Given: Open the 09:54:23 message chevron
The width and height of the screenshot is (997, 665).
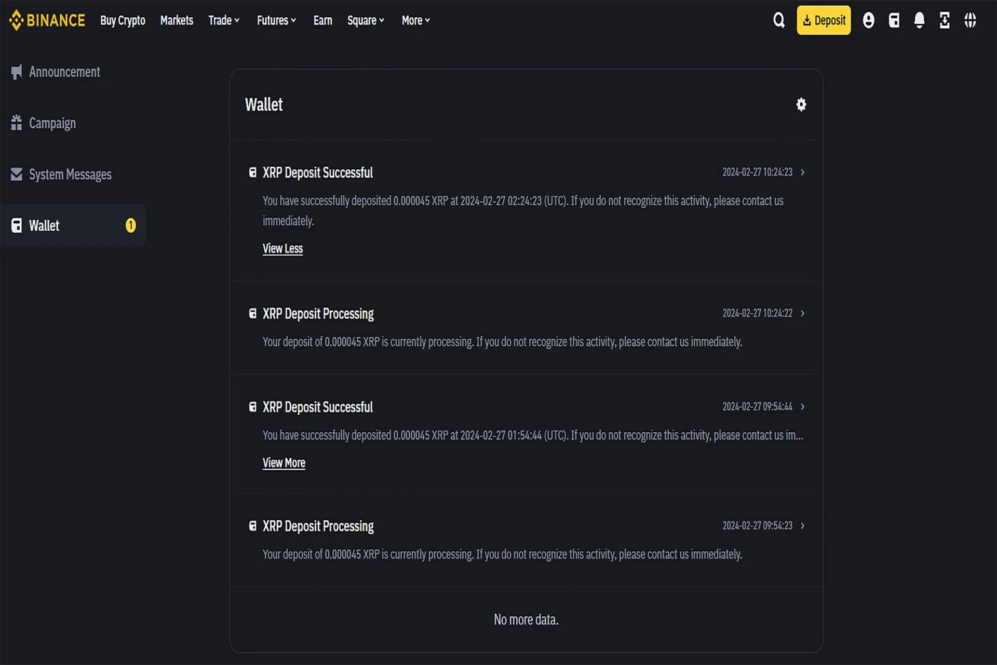Looking at the screenshot, I should point(802,526).
